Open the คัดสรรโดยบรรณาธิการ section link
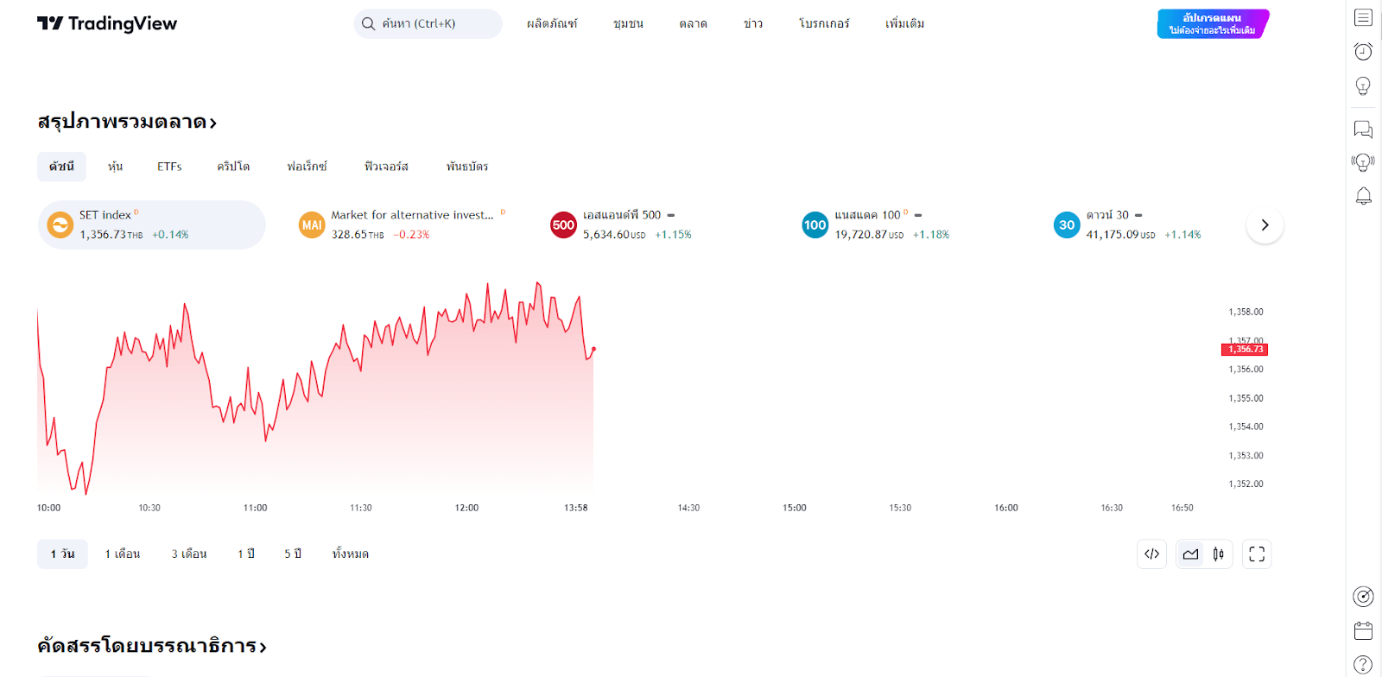The height and width of the screenshot is (677, 1382). (152, 646)
